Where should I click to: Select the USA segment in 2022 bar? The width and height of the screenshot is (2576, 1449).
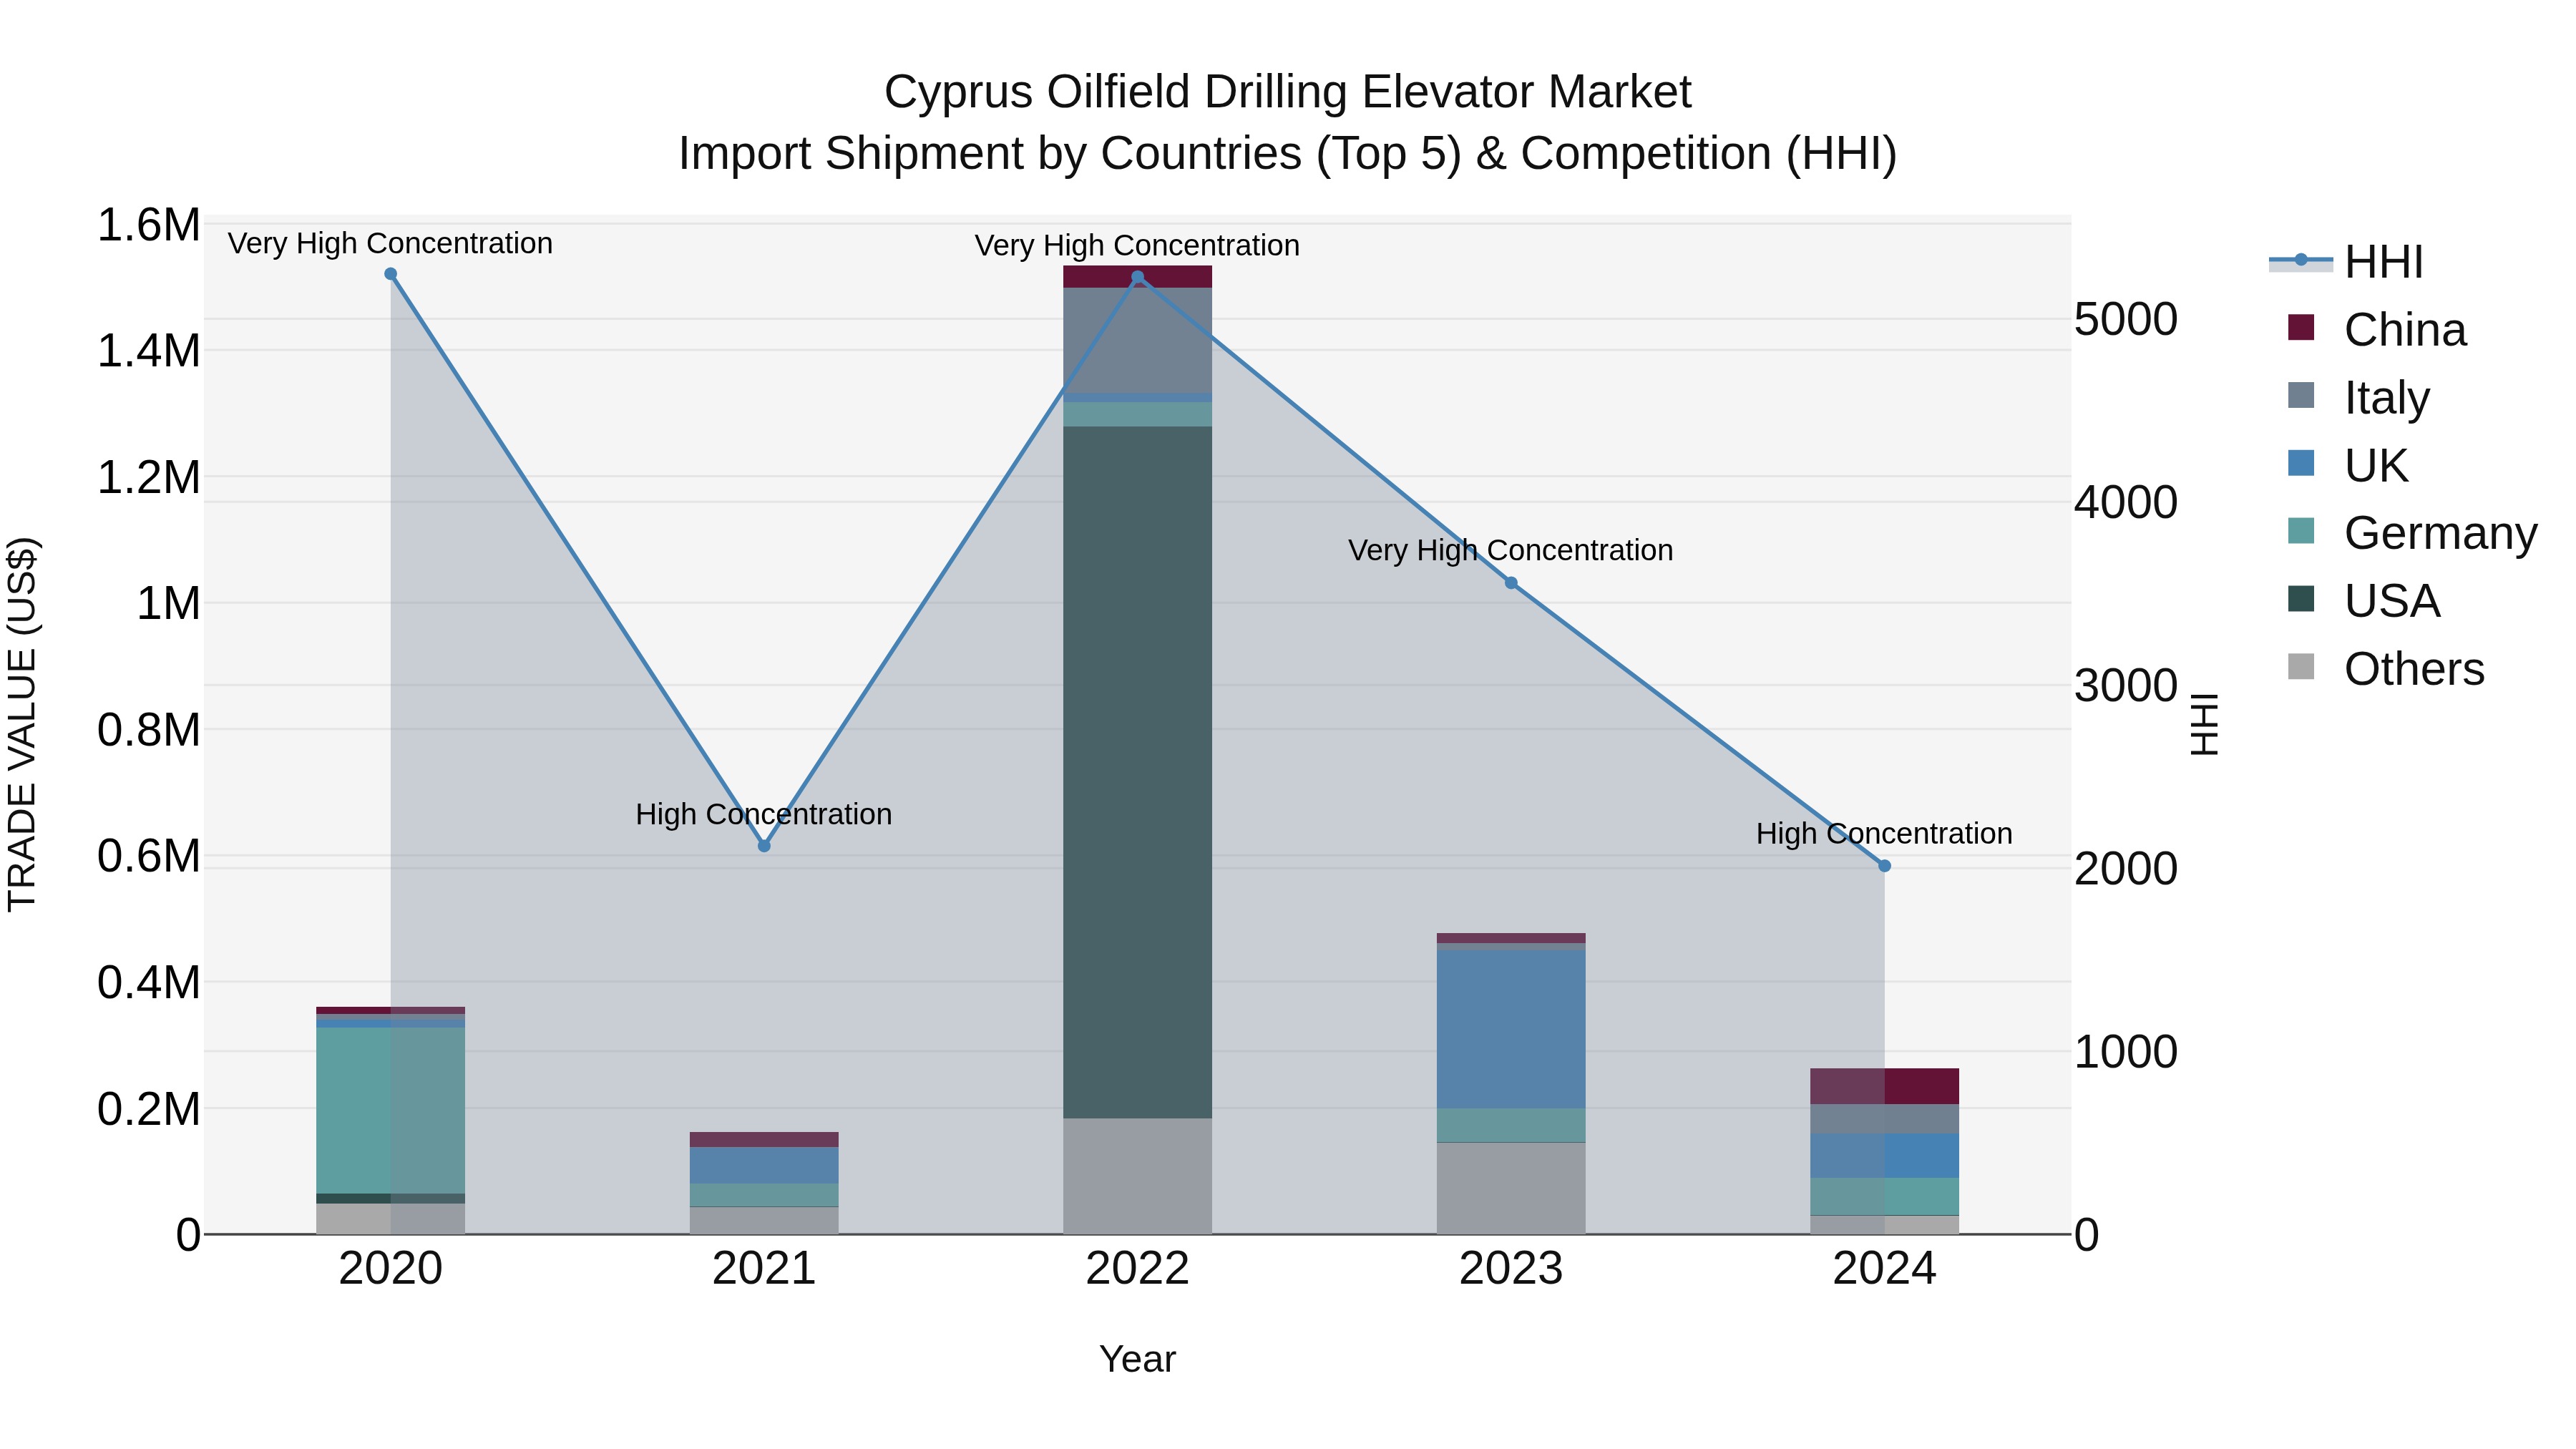point(1138,772)
